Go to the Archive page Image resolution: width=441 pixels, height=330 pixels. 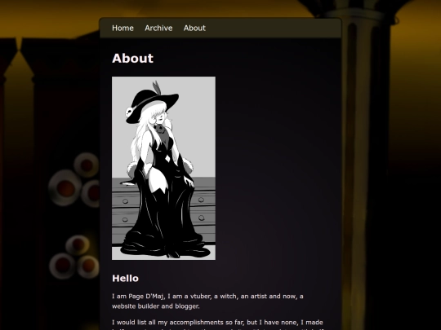click(158, 28)
